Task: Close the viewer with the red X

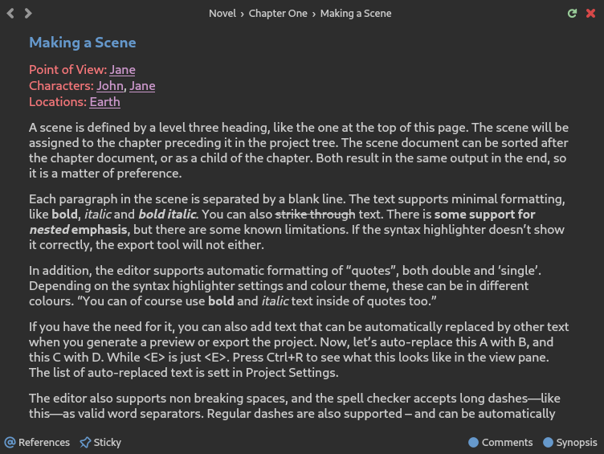Action: [590, 14]
